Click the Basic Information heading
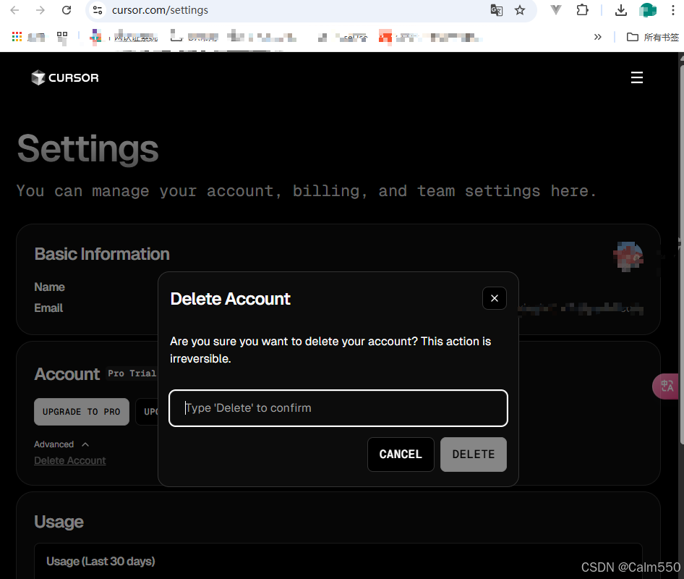The height and width of the screenshot is (579, 684). (x=102, y=254)
